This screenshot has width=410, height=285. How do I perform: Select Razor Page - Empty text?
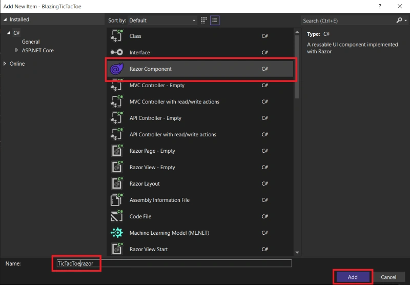(152, 151)
